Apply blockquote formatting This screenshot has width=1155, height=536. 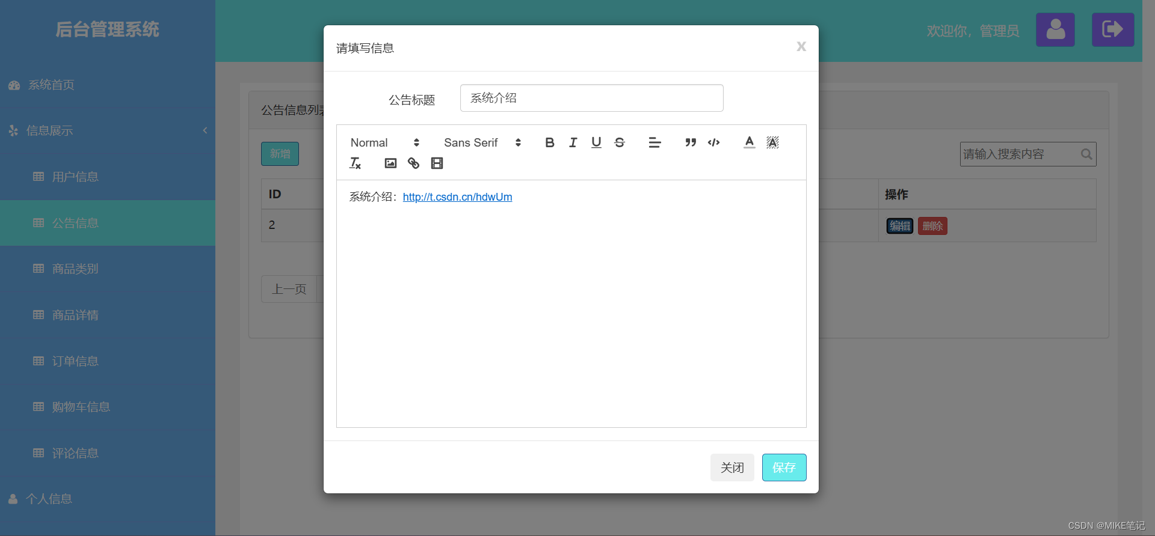[691, 142]
